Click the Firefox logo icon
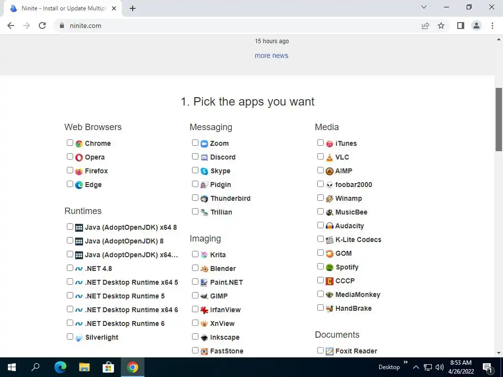The height and width of the screenshot is (377, 503). pyautogui.click(x=79, y=171)
